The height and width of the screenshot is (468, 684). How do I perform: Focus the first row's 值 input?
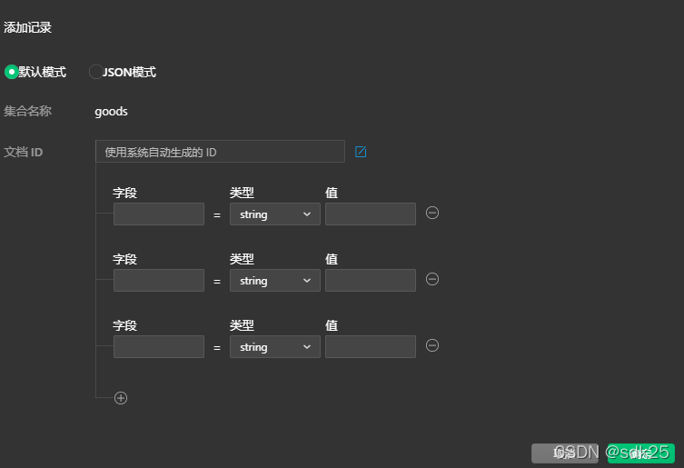(x=371, y=214)
